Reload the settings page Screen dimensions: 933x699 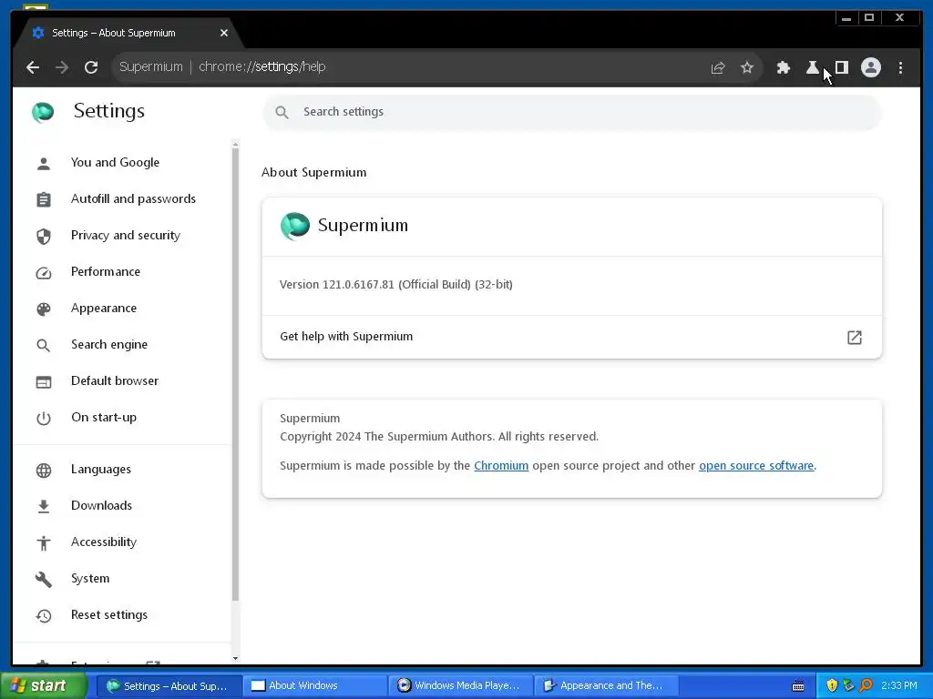(x=91, y=67)
